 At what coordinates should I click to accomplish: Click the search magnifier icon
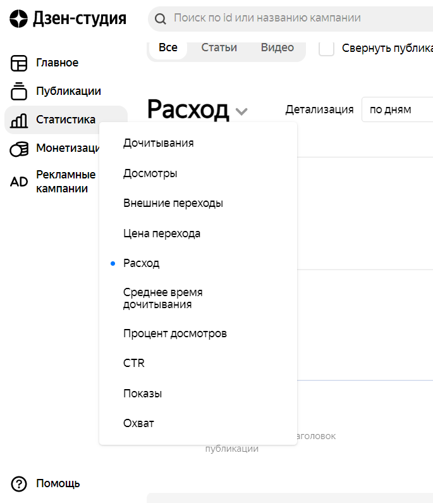161,18
